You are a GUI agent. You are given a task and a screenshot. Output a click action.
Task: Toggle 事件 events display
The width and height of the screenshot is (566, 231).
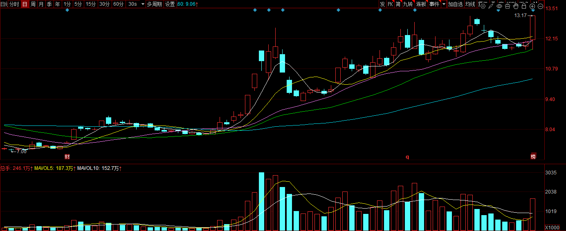434,4
